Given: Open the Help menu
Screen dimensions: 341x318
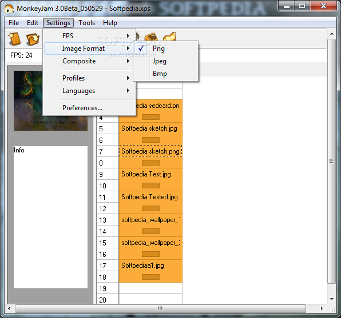Looking at the screenshot, I should (x=110, y=23).
